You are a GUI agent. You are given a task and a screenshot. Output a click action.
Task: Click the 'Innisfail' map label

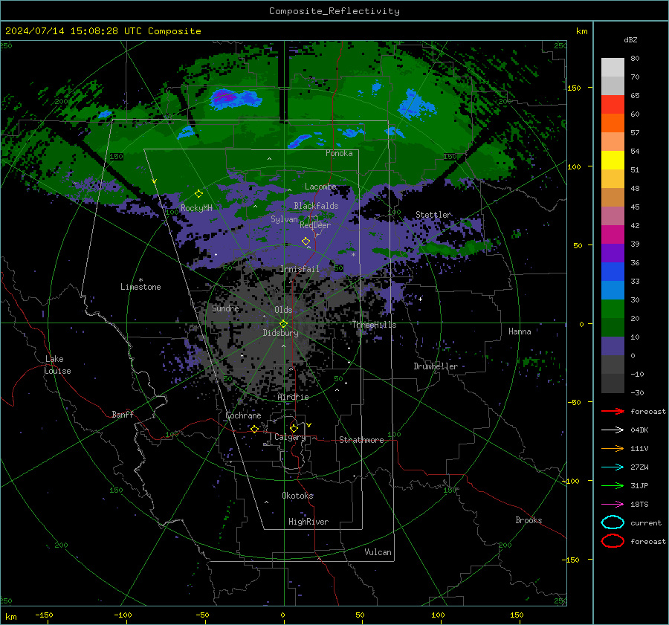point(300,269)
